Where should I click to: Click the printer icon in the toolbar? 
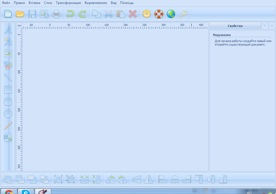click(56, 14)
